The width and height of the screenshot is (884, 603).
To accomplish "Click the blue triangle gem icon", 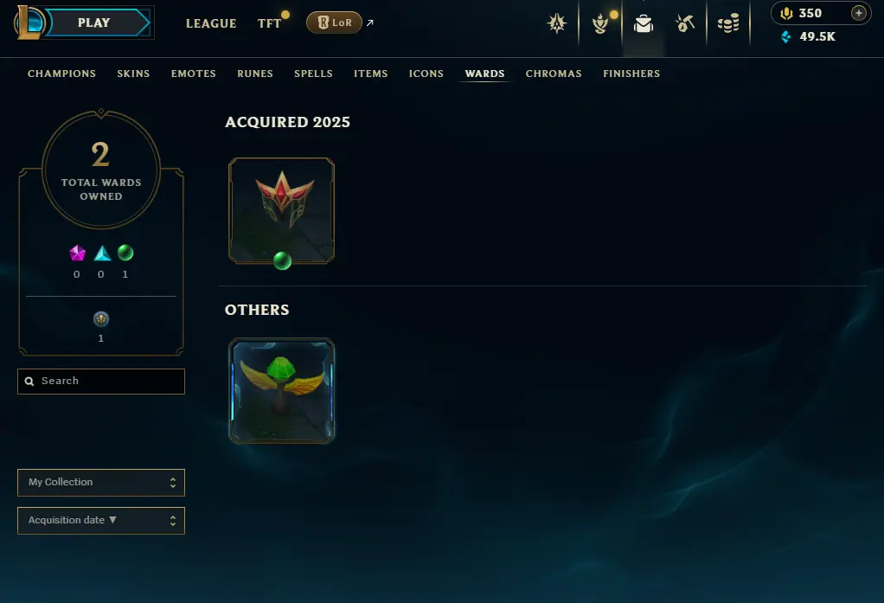I will point(102,253).
